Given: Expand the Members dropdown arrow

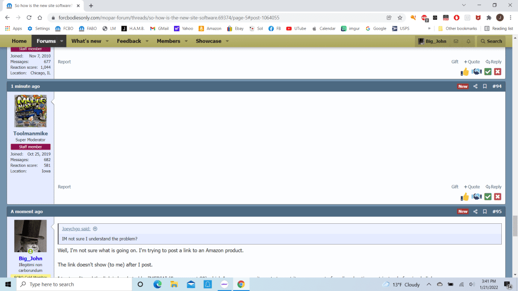Looking at the screenshot, I should click(x=186, y=41).
